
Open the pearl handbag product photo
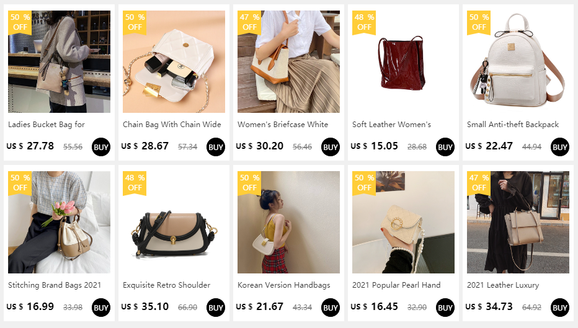click(403, 222)
